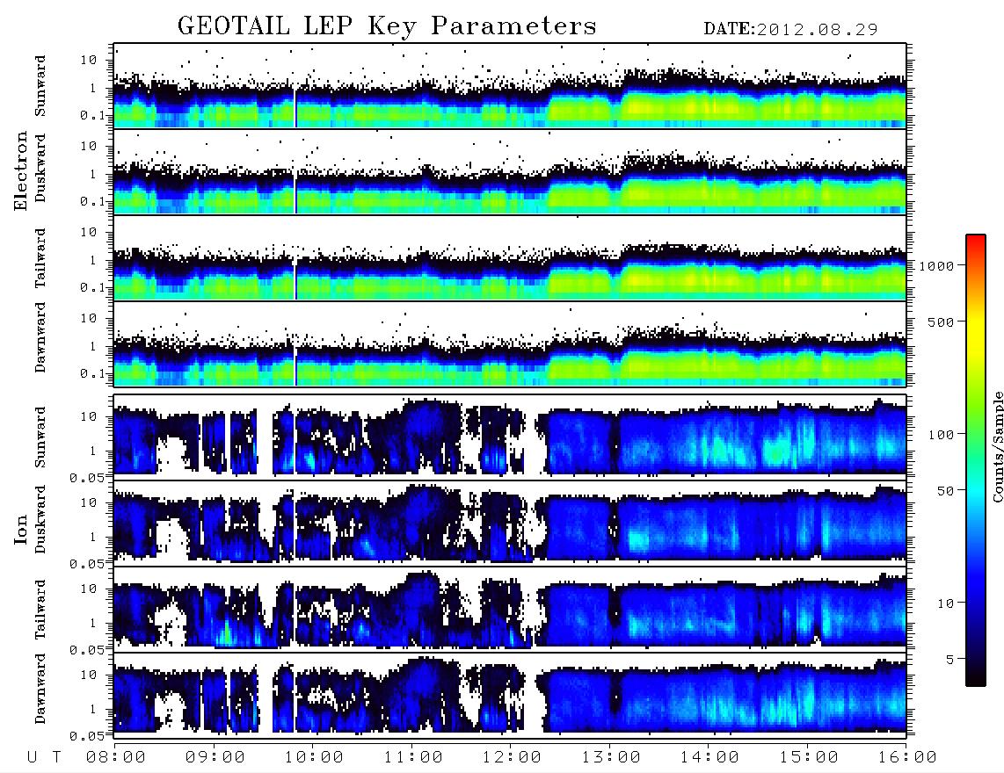Click the Tailward label of the Ion group

click(40, 610)
